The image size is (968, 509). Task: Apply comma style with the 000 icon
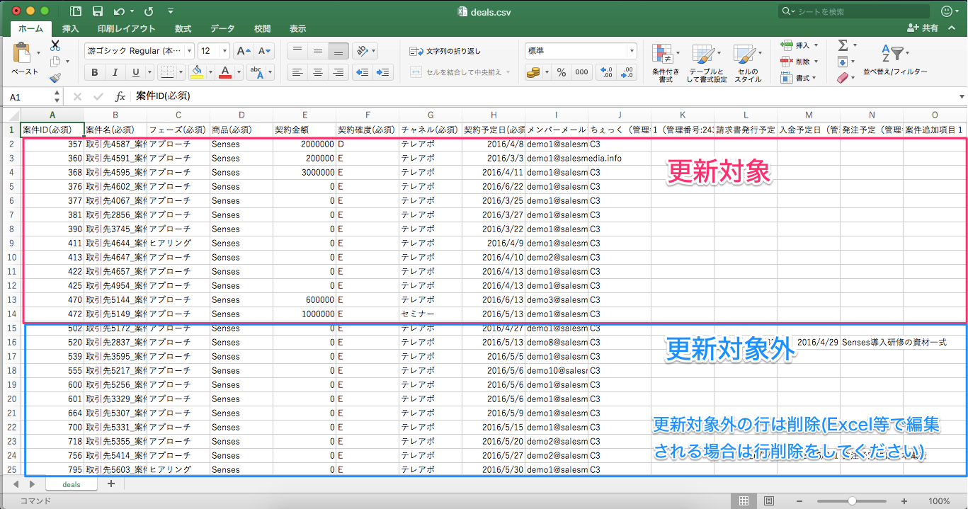coord(581,72)
